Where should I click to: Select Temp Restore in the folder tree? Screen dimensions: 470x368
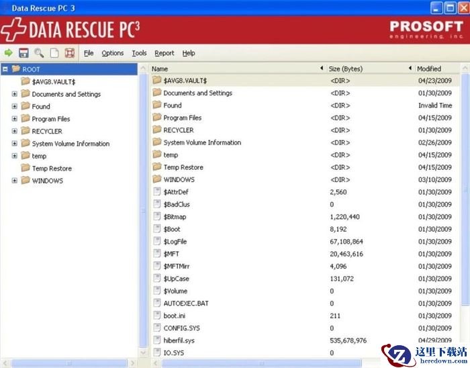(52, 169)
